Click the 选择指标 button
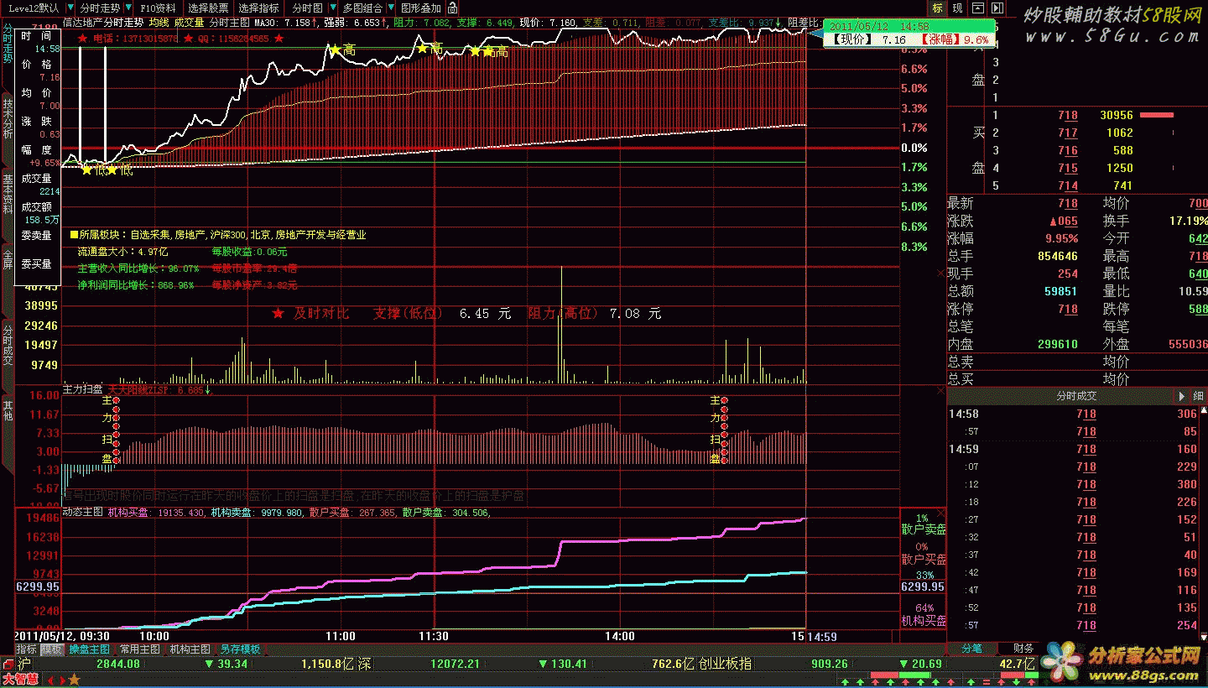The width and height of the screenshot is (1208, 688). (x=258, y=8)
